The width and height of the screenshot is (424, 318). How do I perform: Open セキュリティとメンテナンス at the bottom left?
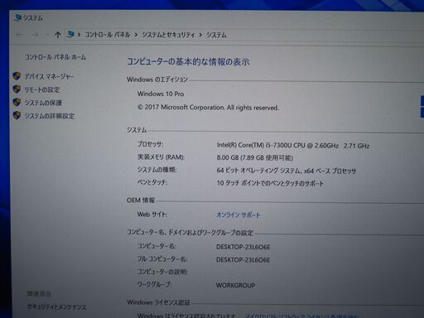(x=56, y=306)
